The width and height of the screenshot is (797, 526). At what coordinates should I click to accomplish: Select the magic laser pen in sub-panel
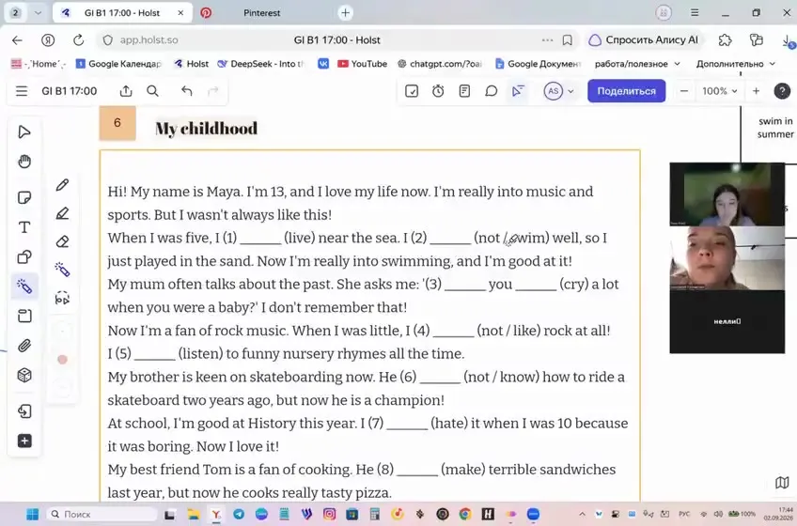pos(62,270)
